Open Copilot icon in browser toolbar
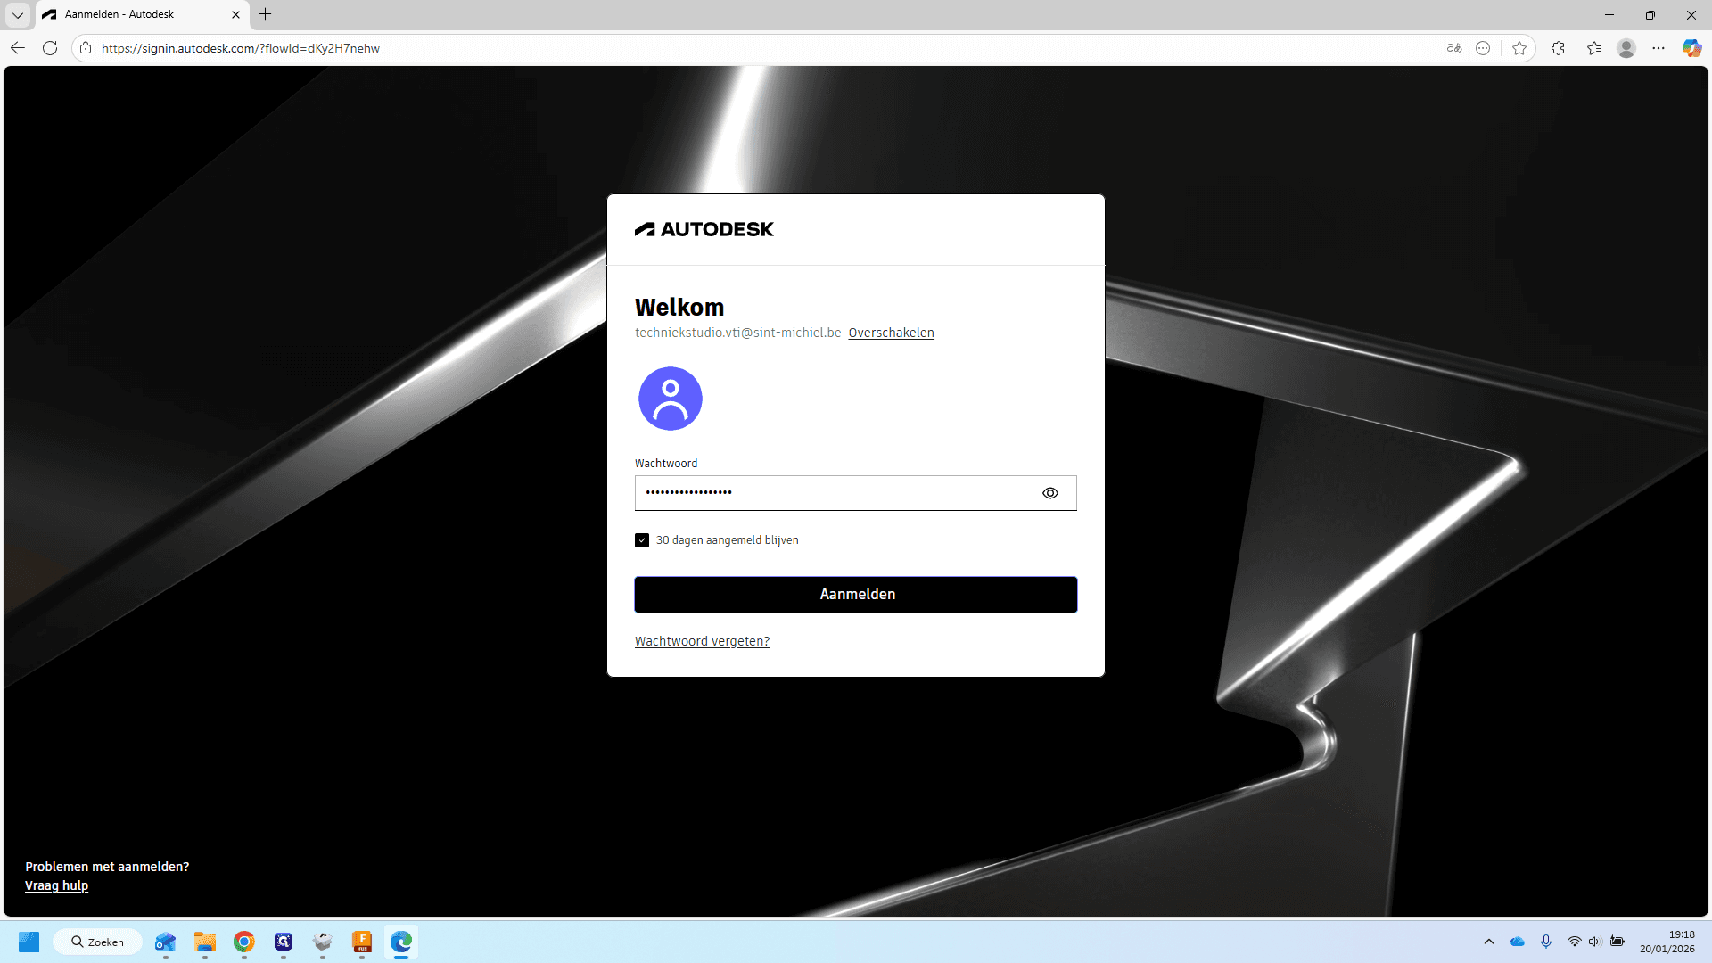1712x963 pixels. pyautogui.click(x=1691, y=48)
